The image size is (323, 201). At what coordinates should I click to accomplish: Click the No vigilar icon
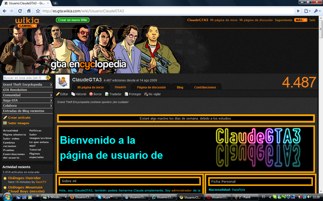(x=146, y=94)
